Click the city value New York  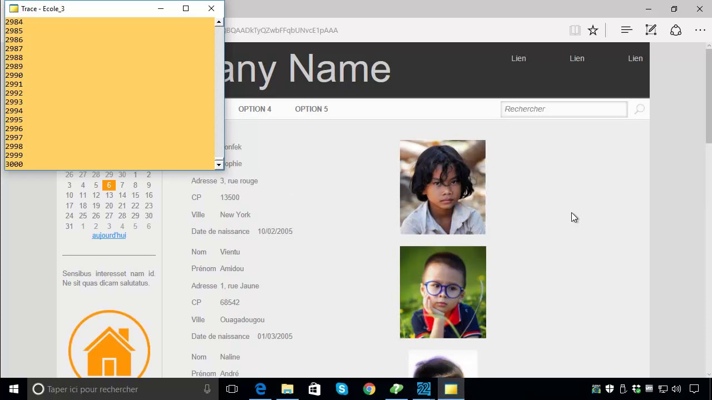tap(235, 214)
